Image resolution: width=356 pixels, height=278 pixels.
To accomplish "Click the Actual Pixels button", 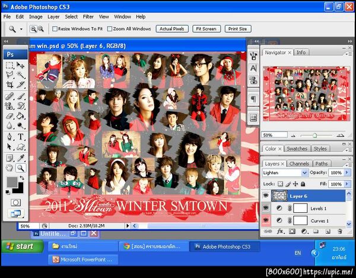I will (x=172, y=29).
